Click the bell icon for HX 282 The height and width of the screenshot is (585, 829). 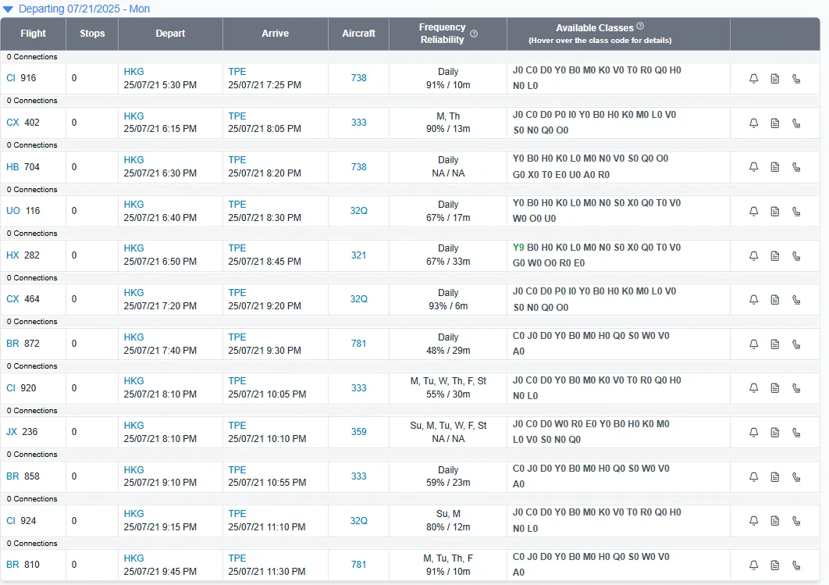754,256
